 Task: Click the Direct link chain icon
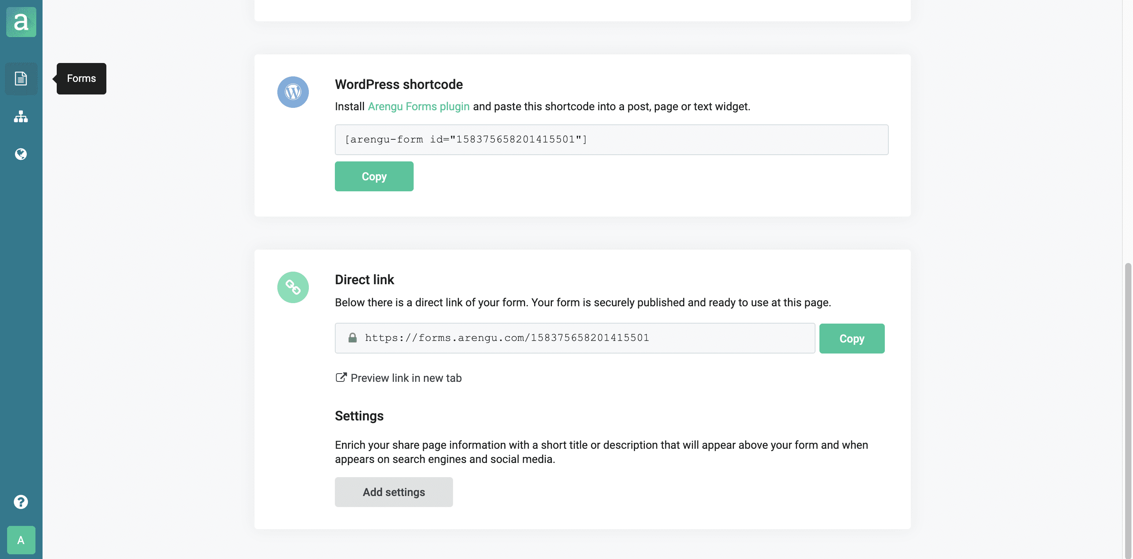(293, 287)
